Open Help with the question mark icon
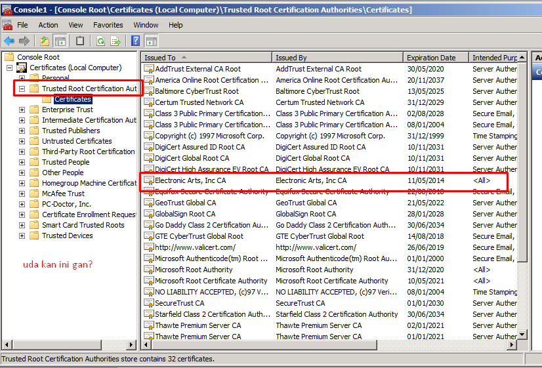This screenshot has width=542, height=368. 135,41
